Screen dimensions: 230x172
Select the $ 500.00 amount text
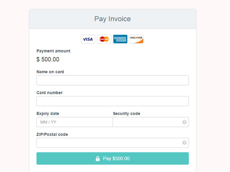tap(48, 59)
